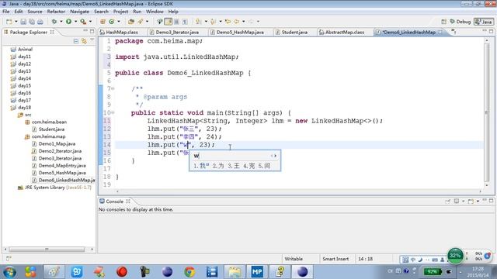
Task: Collapse the Javadoc comment fold marker
Action: 113,88
